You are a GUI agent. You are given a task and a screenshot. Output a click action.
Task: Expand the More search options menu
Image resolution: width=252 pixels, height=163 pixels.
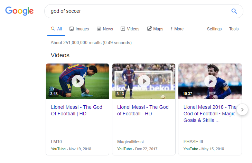177,29
